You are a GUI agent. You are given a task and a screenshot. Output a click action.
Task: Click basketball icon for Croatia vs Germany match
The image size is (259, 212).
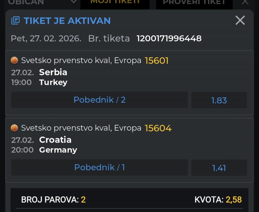14,128
